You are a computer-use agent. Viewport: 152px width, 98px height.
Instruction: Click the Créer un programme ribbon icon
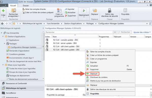click(x=59, y=13)
